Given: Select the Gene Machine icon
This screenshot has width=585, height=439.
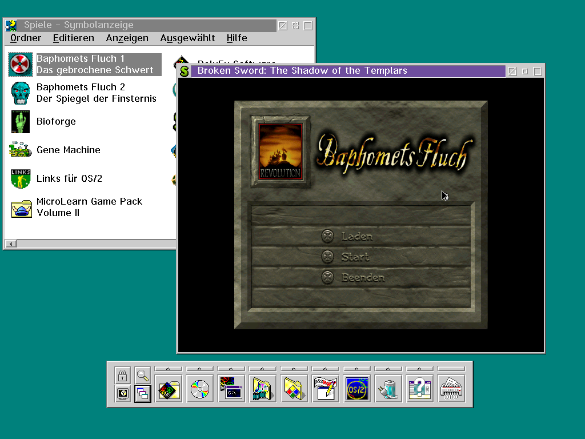Looking at the screenshot, I should (x=21, y=150).
